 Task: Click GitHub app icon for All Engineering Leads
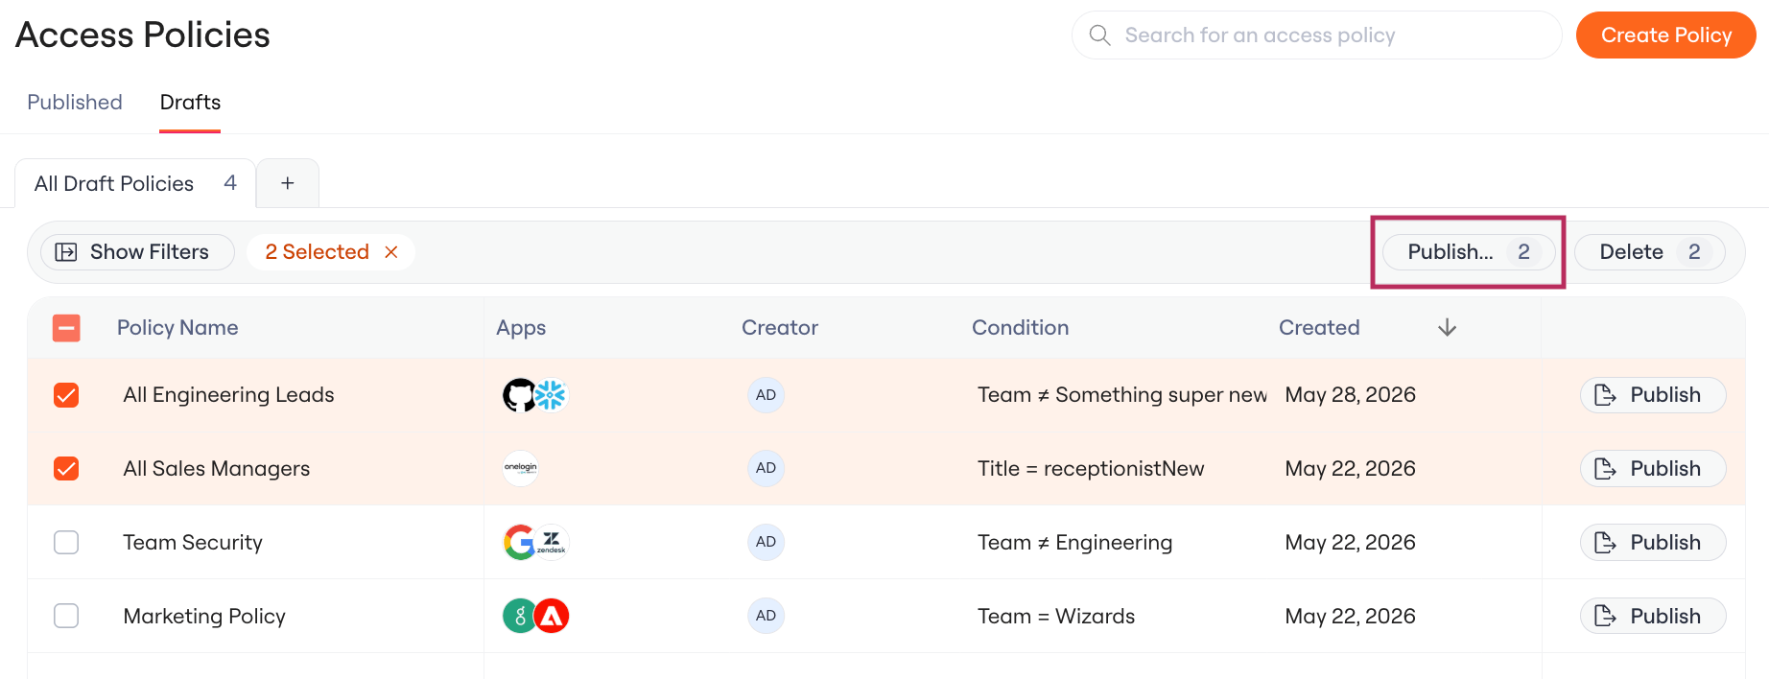tap(520, 395)
